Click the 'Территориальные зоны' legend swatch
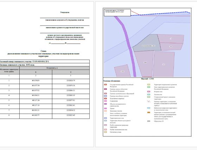Viewport: 197px width, 150px height. pyautogui.click(x=106, y=118)
